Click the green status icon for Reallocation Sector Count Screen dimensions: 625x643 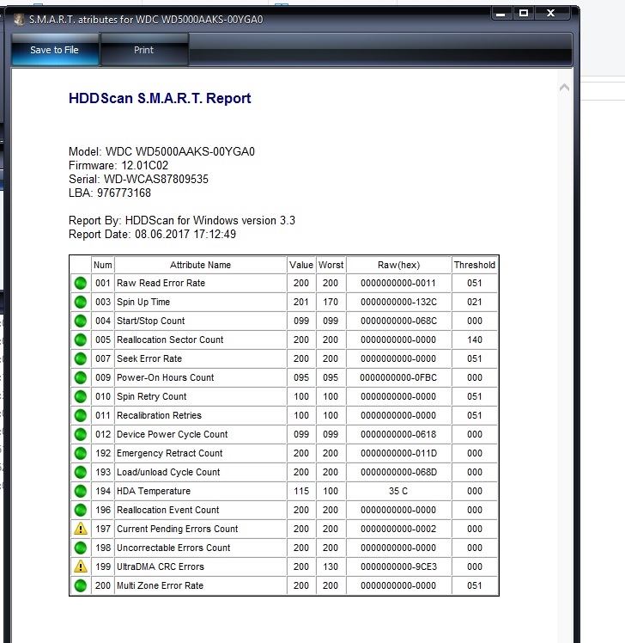tap(81, 340)
